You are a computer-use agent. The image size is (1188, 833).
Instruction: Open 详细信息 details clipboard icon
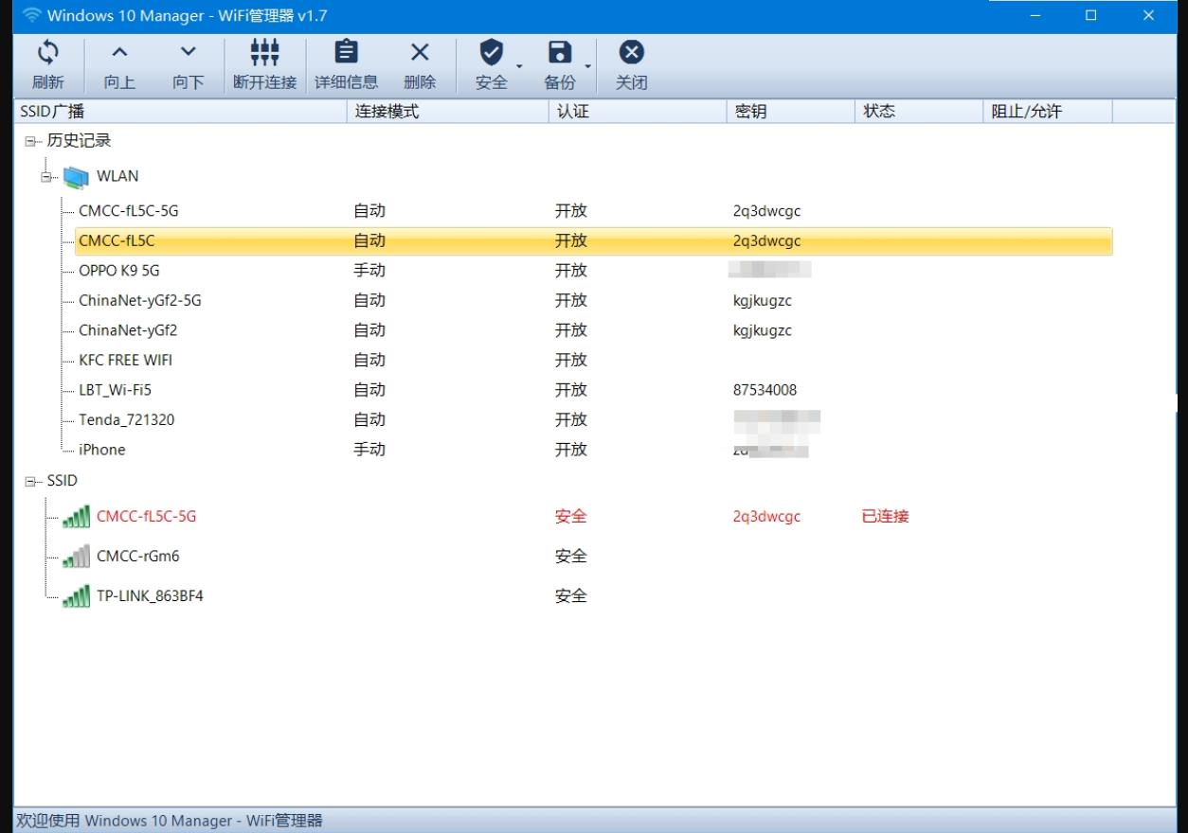point(347,51)
